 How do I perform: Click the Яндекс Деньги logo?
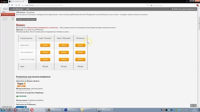(21, 84)
